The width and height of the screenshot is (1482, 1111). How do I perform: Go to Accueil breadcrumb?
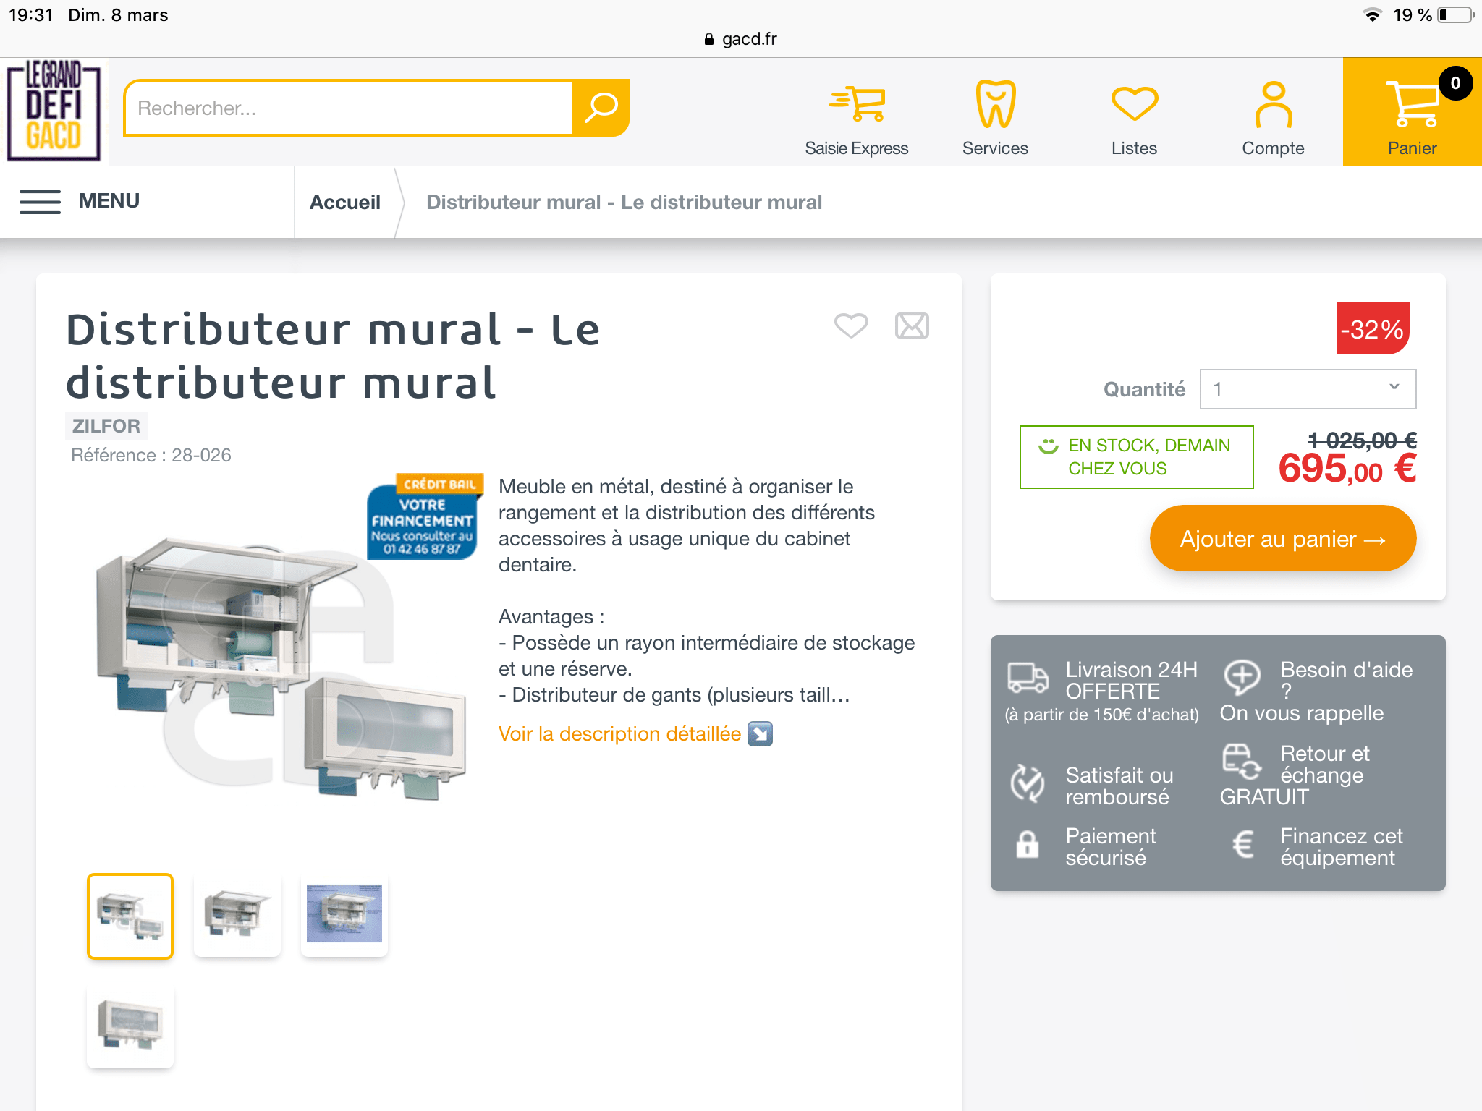(x=345, y=202)
